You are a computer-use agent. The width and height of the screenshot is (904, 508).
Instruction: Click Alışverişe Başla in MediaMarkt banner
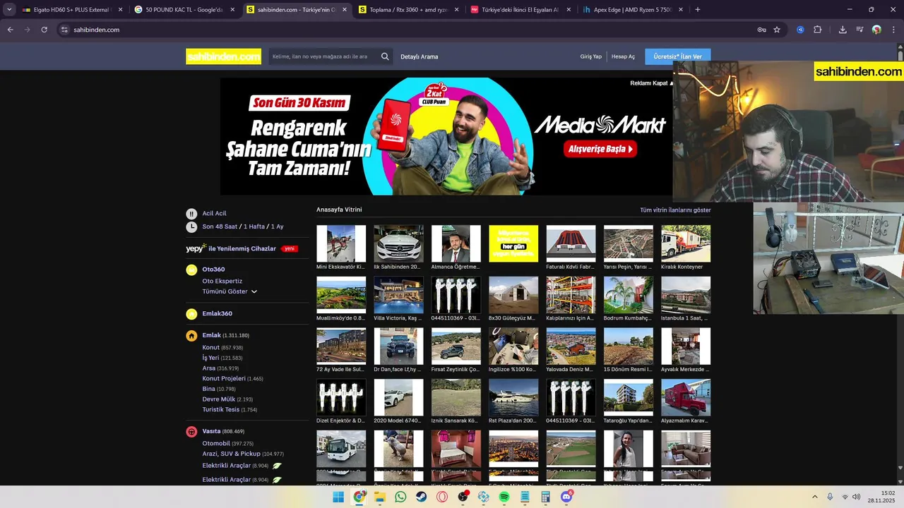(600, 149)
